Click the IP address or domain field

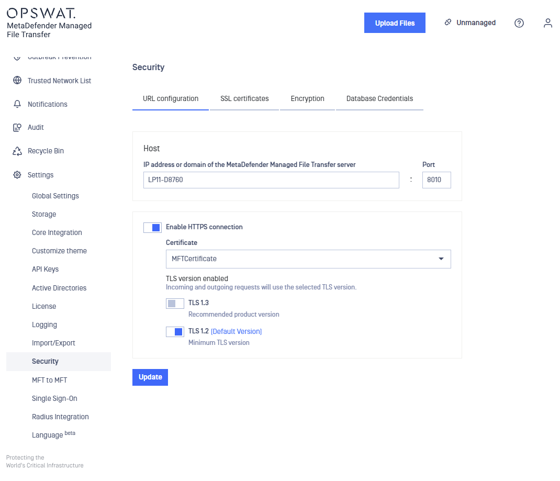[x=271, y=180]
